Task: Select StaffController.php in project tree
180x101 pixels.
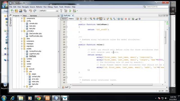Action: (x=36, y=36)
